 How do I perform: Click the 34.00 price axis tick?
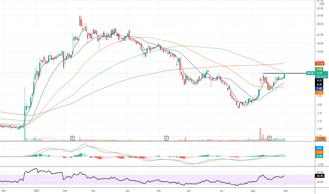(320, 16)
